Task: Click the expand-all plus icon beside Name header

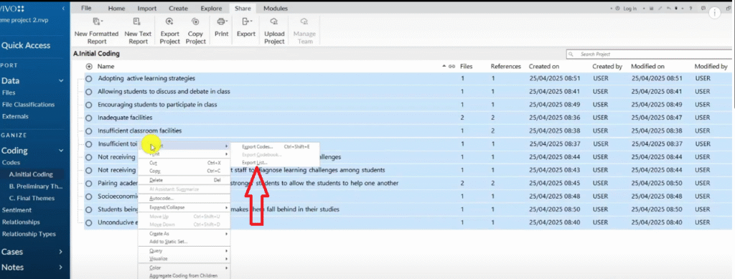Action: 89,67
